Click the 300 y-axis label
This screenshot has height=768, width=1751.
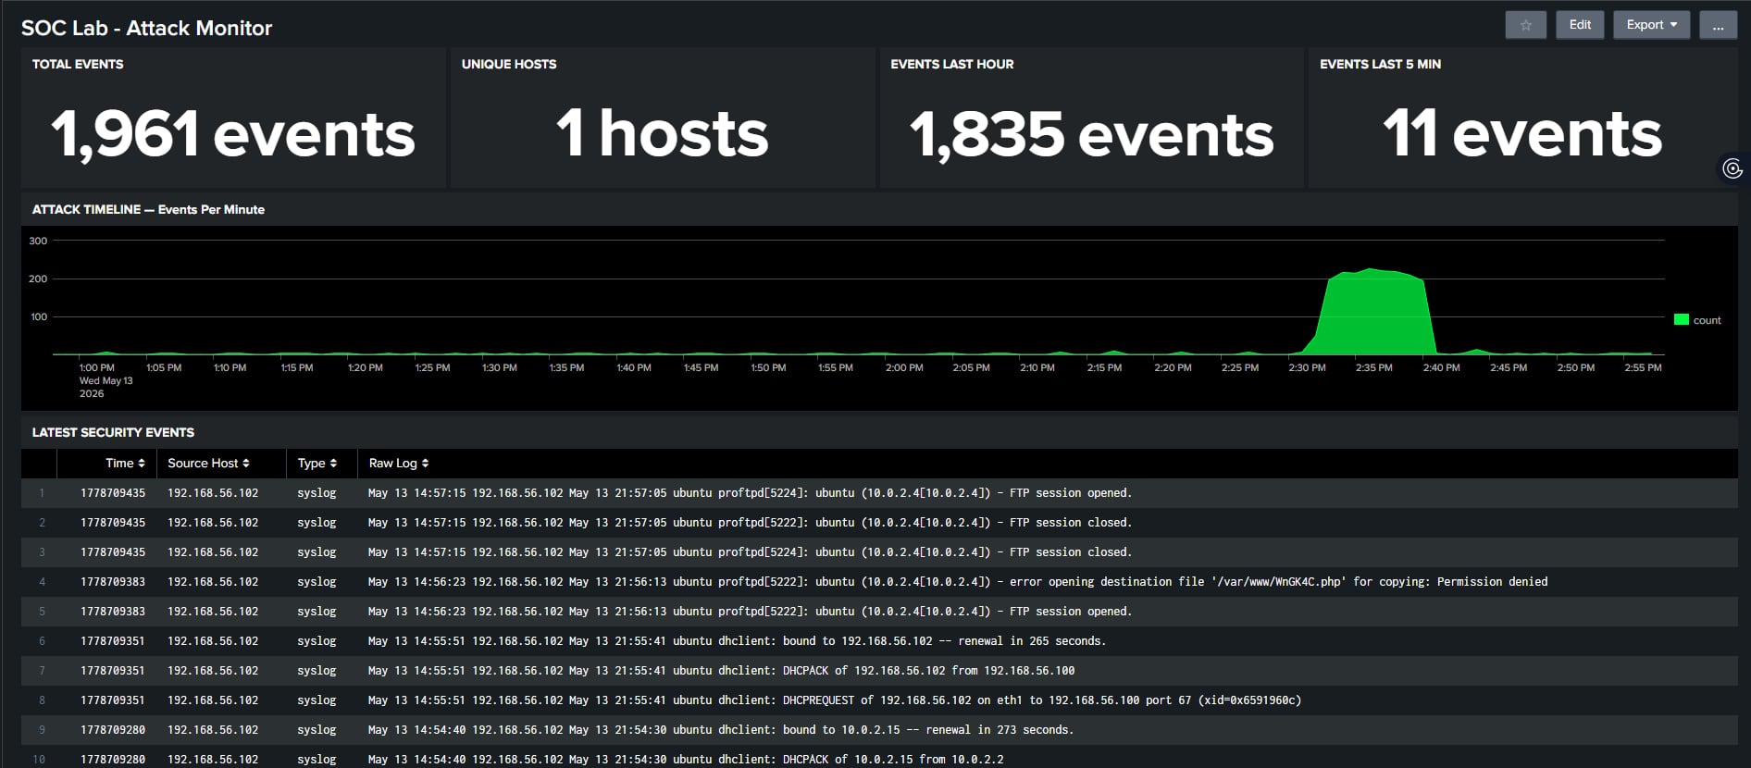(38, 241)
